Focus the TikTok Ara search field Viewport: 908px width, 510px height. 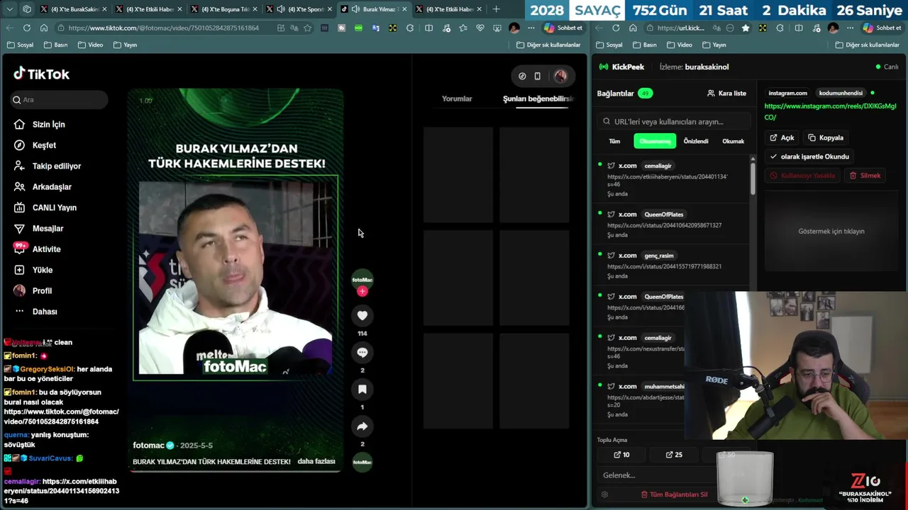pos(60,100)
